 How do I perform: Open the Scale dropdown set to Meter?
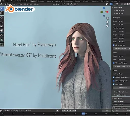tap(124, 74)
